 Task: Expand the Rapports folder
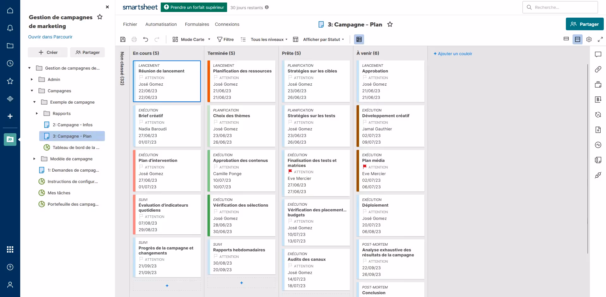click(x=37, y=113)
